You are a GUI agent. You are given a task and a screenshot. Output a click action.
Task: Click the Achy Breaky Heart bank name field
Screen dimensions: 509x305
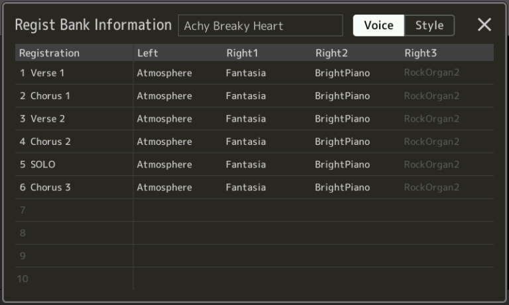pyautogui.click(x=260, y=26)
